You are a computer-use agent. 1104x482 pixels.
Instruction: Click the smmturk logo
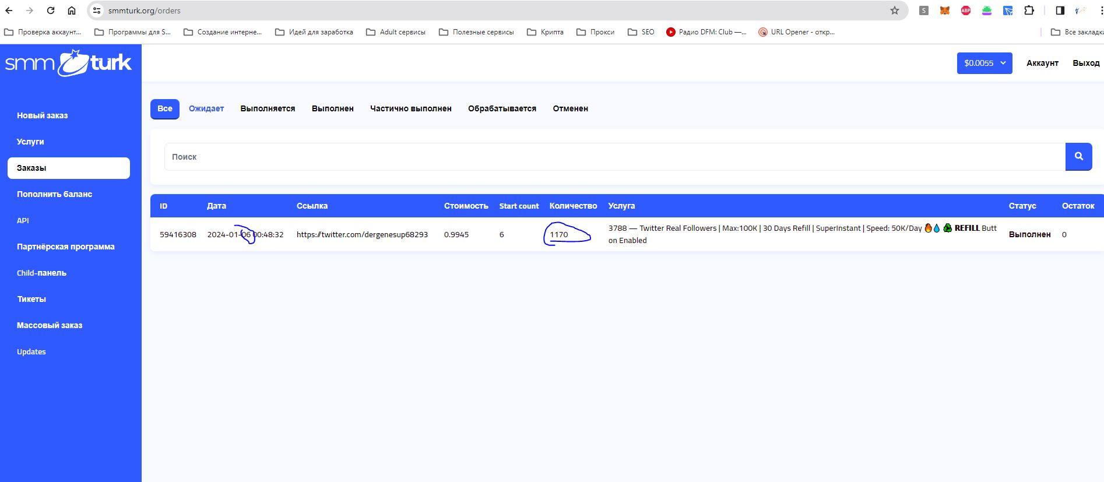click(69, 63)
